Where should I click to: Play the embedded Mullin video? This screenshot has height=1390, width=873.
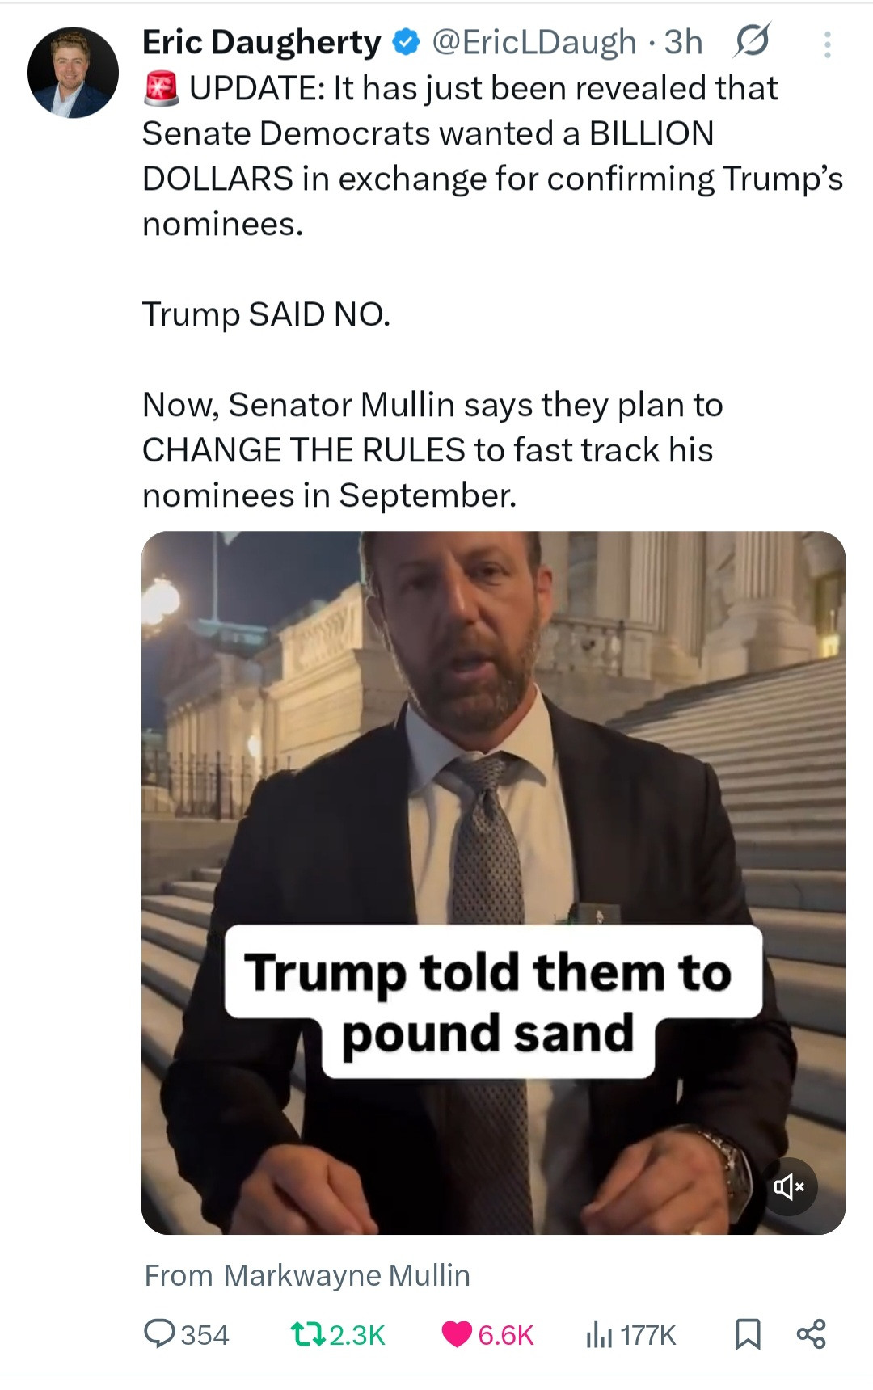[493, 882]
